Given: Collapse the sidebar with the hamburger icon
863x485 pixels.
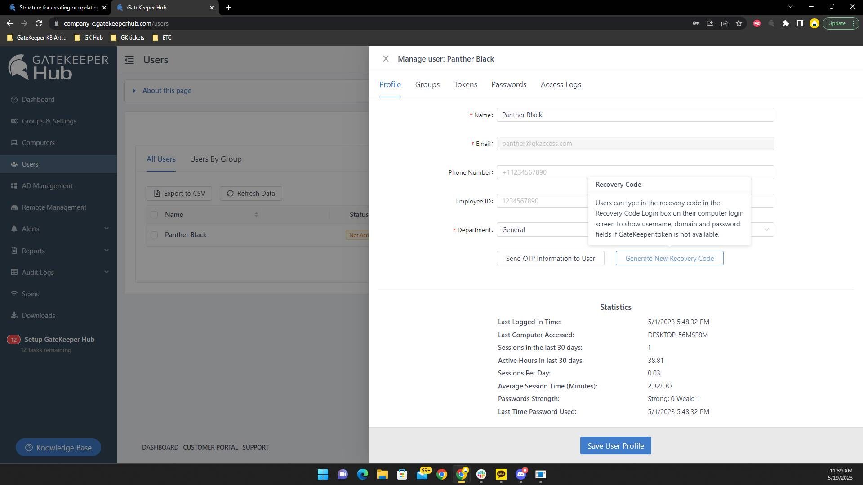Looking at the screenshot, I should pos(129,60).
